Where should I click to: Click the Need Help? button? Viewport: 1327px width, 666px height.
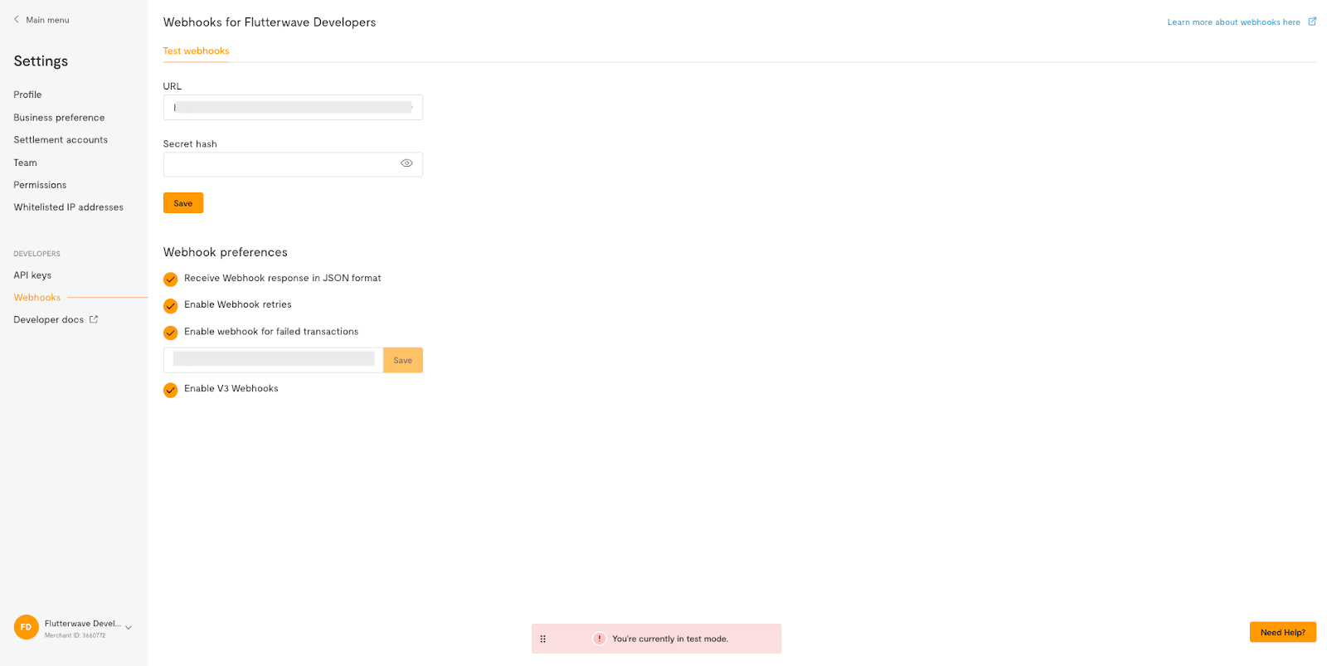tap(1282, 632)
